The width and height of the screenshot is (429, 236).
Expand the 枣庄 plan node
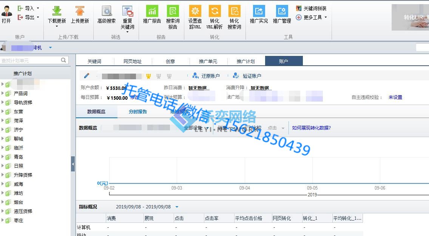click(3, 220)
